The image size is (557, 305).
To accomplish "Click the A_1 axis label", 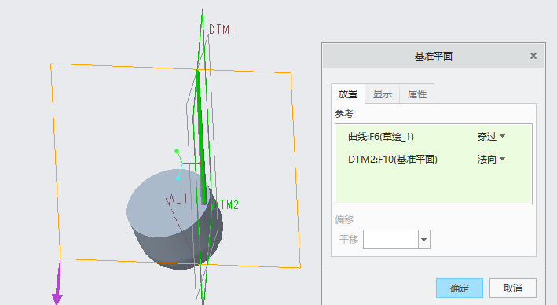I will (x=178, y=199).
